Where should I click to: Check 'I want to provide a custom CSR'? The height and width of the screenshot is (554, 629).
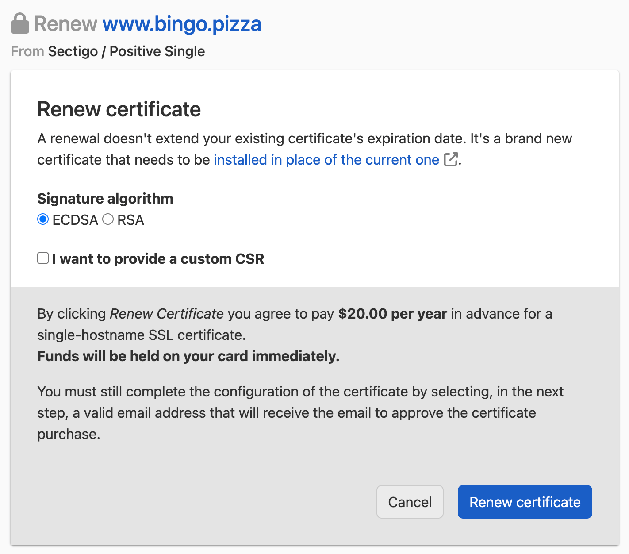(x=42, y=258)
